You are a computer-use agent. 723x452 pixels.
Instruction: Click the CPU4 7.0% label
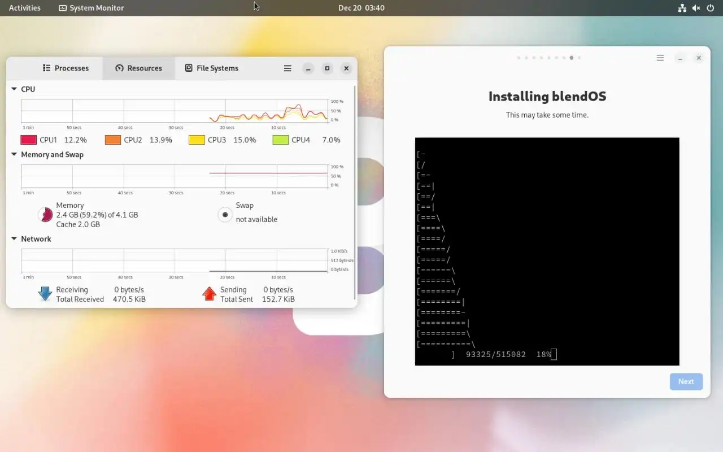[x=316, y=140]
